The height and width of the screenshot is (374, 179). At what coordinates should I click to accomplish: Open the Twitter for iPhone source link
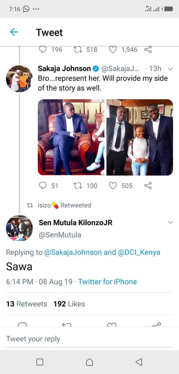click(x=107, y=282)
